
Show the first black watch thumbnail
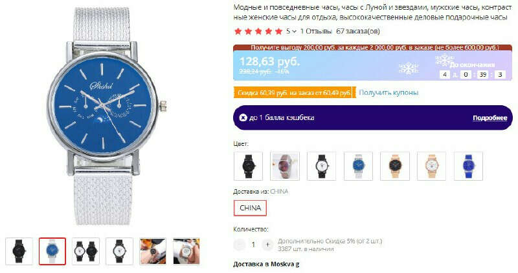(19, 251)
